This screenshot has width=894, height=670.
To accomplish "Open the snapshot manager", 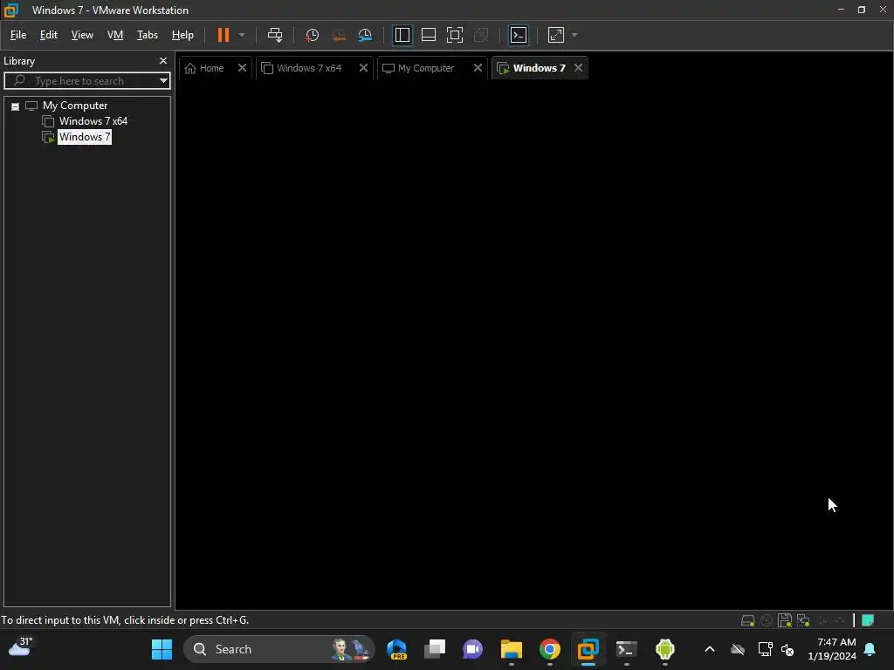I will [x=365, y=35].
